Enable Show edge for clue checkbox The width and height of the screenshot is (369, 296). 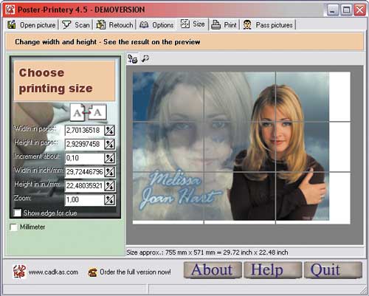[x=18, y=213]
